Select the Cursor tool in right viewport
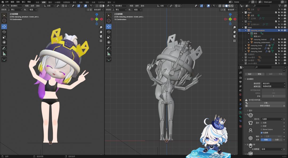The height and width of the screenshot is (158, 288). point(109,21)
